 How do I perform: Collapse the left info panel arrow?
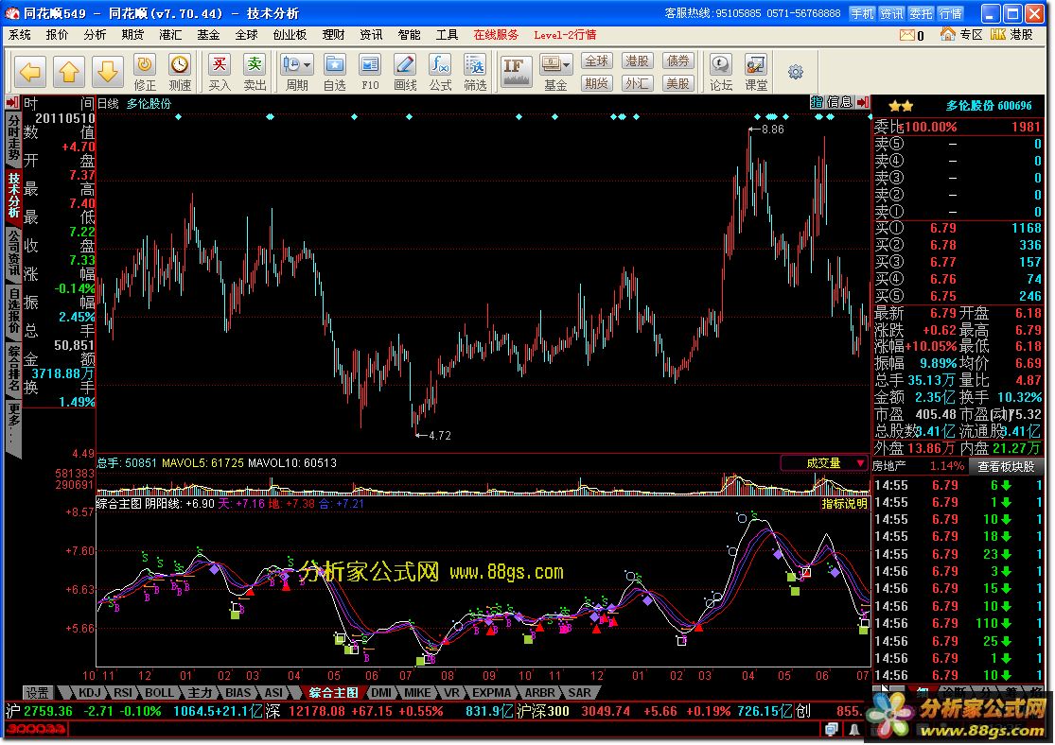tap(12, 102)
